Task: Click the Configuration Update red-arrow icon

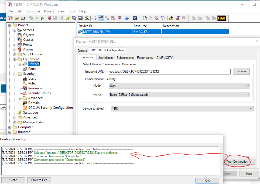Action: (x=49, y=18)
